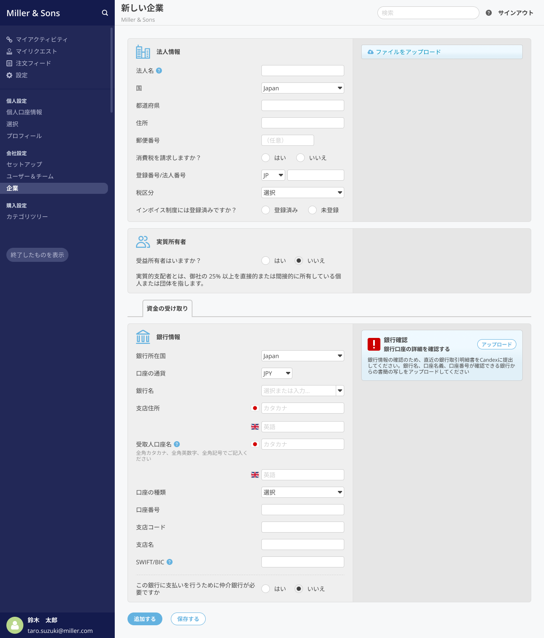Click the マイアクティビティ icon
544x638 pixels.
9,39
